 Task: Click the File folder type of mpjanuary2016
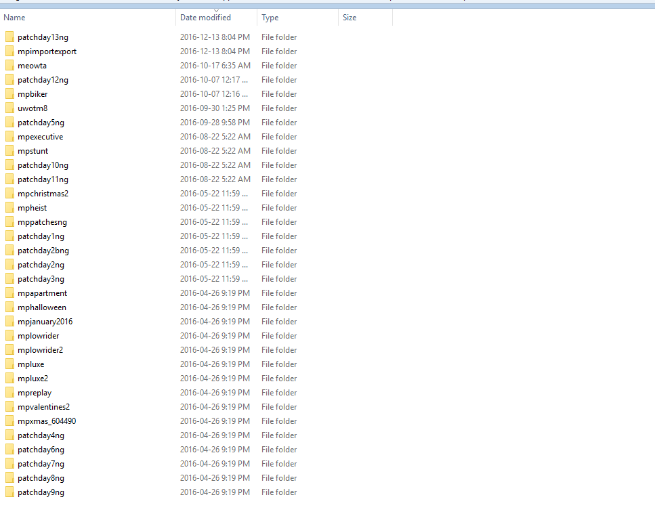coord(279,322)
